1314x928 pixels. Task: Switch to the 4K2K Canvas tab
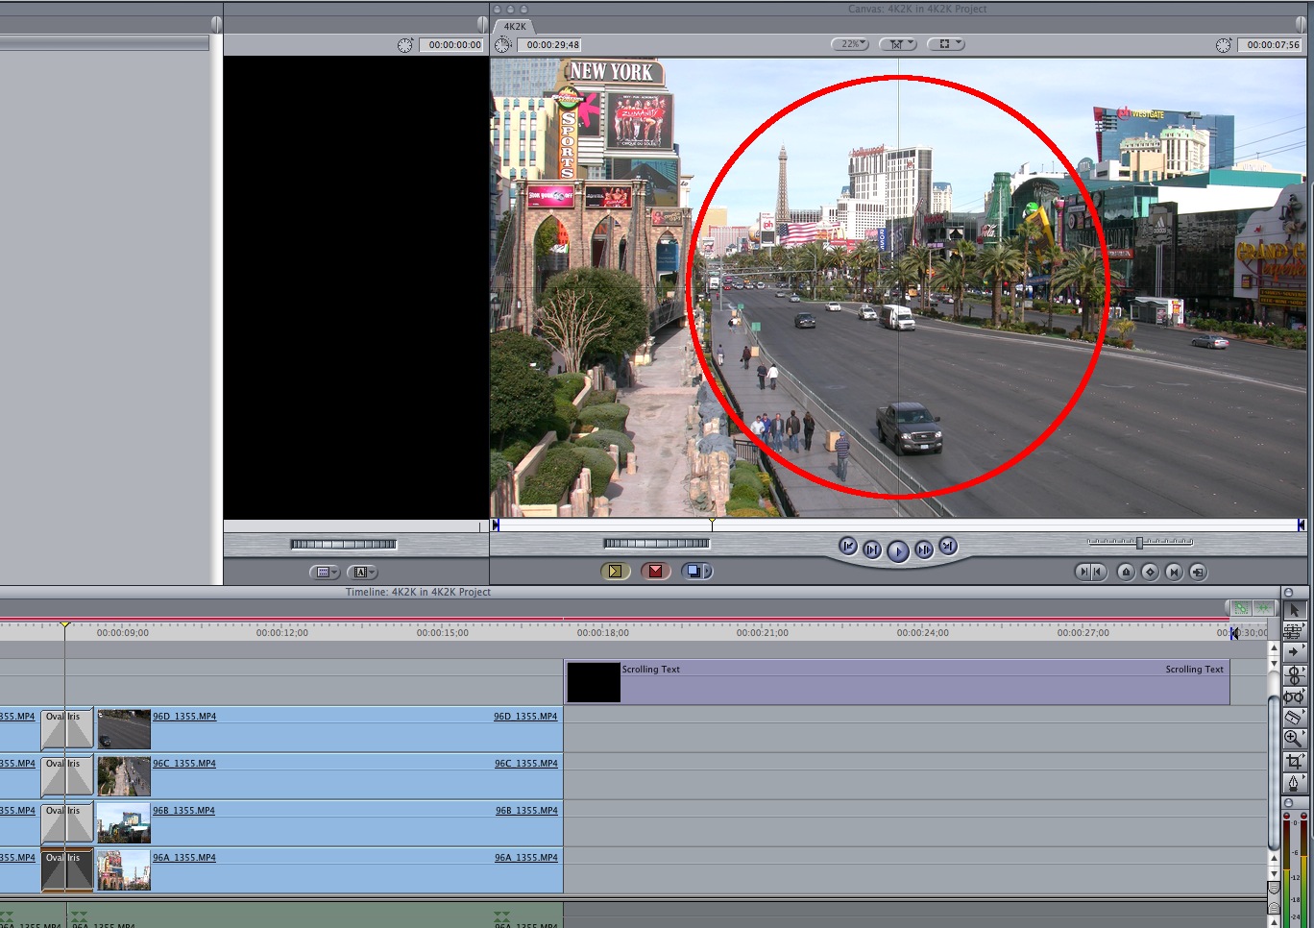tap(515, 27)
